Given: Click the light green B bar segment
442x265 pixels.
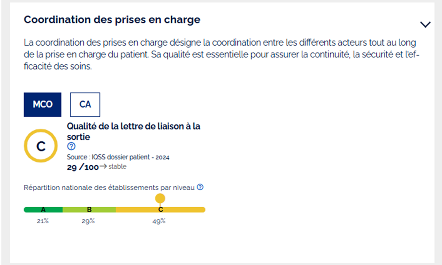Looking at the screenshot, I should point(89,210).
